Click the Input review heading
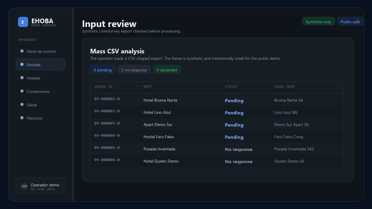The width and height of the screenshot is (372, 209). point(109,24)
